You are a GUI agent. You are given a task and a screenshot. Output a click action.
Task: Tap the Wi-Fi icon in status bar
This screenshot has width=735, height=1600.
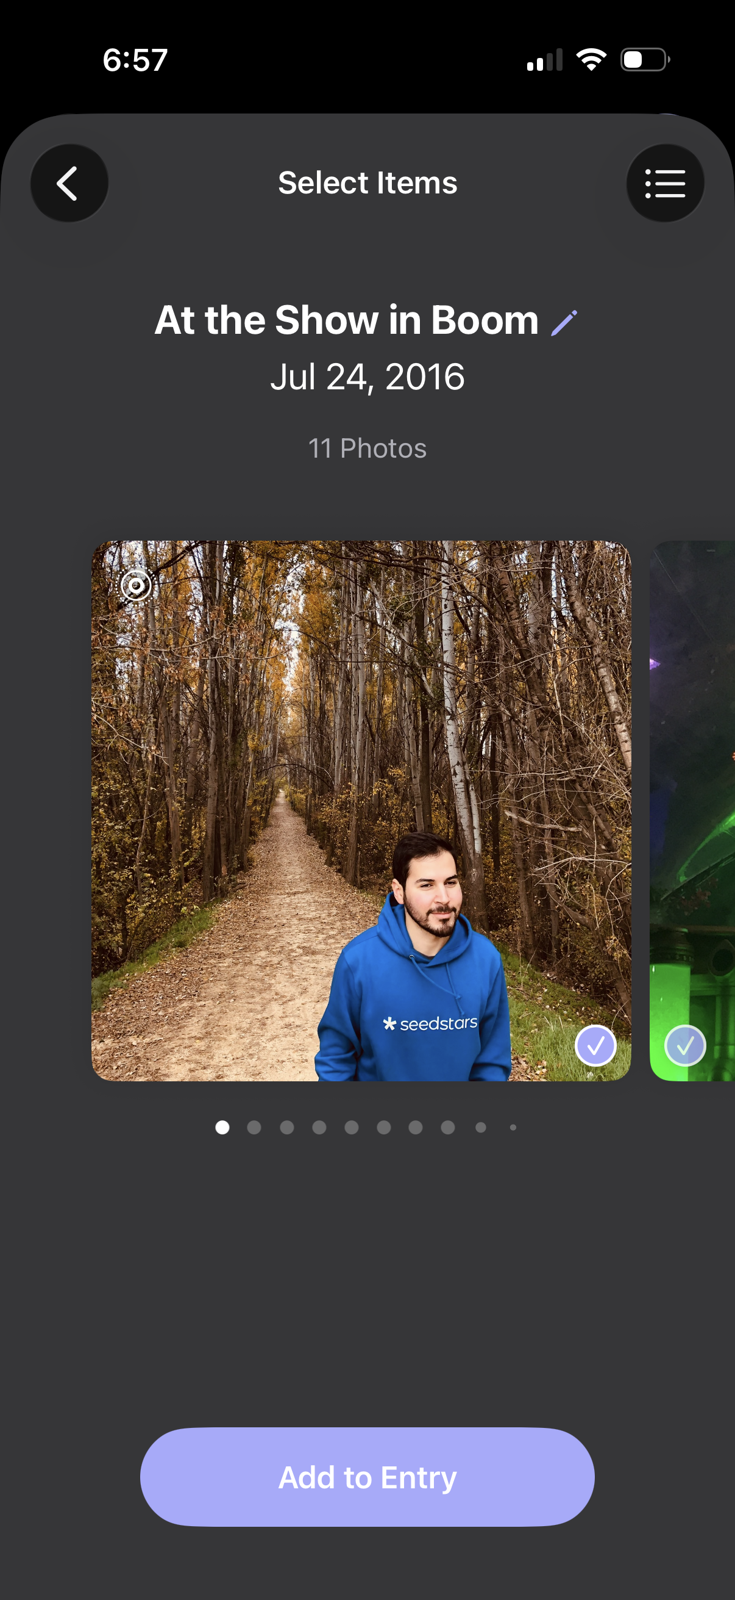tap(591, 60)
